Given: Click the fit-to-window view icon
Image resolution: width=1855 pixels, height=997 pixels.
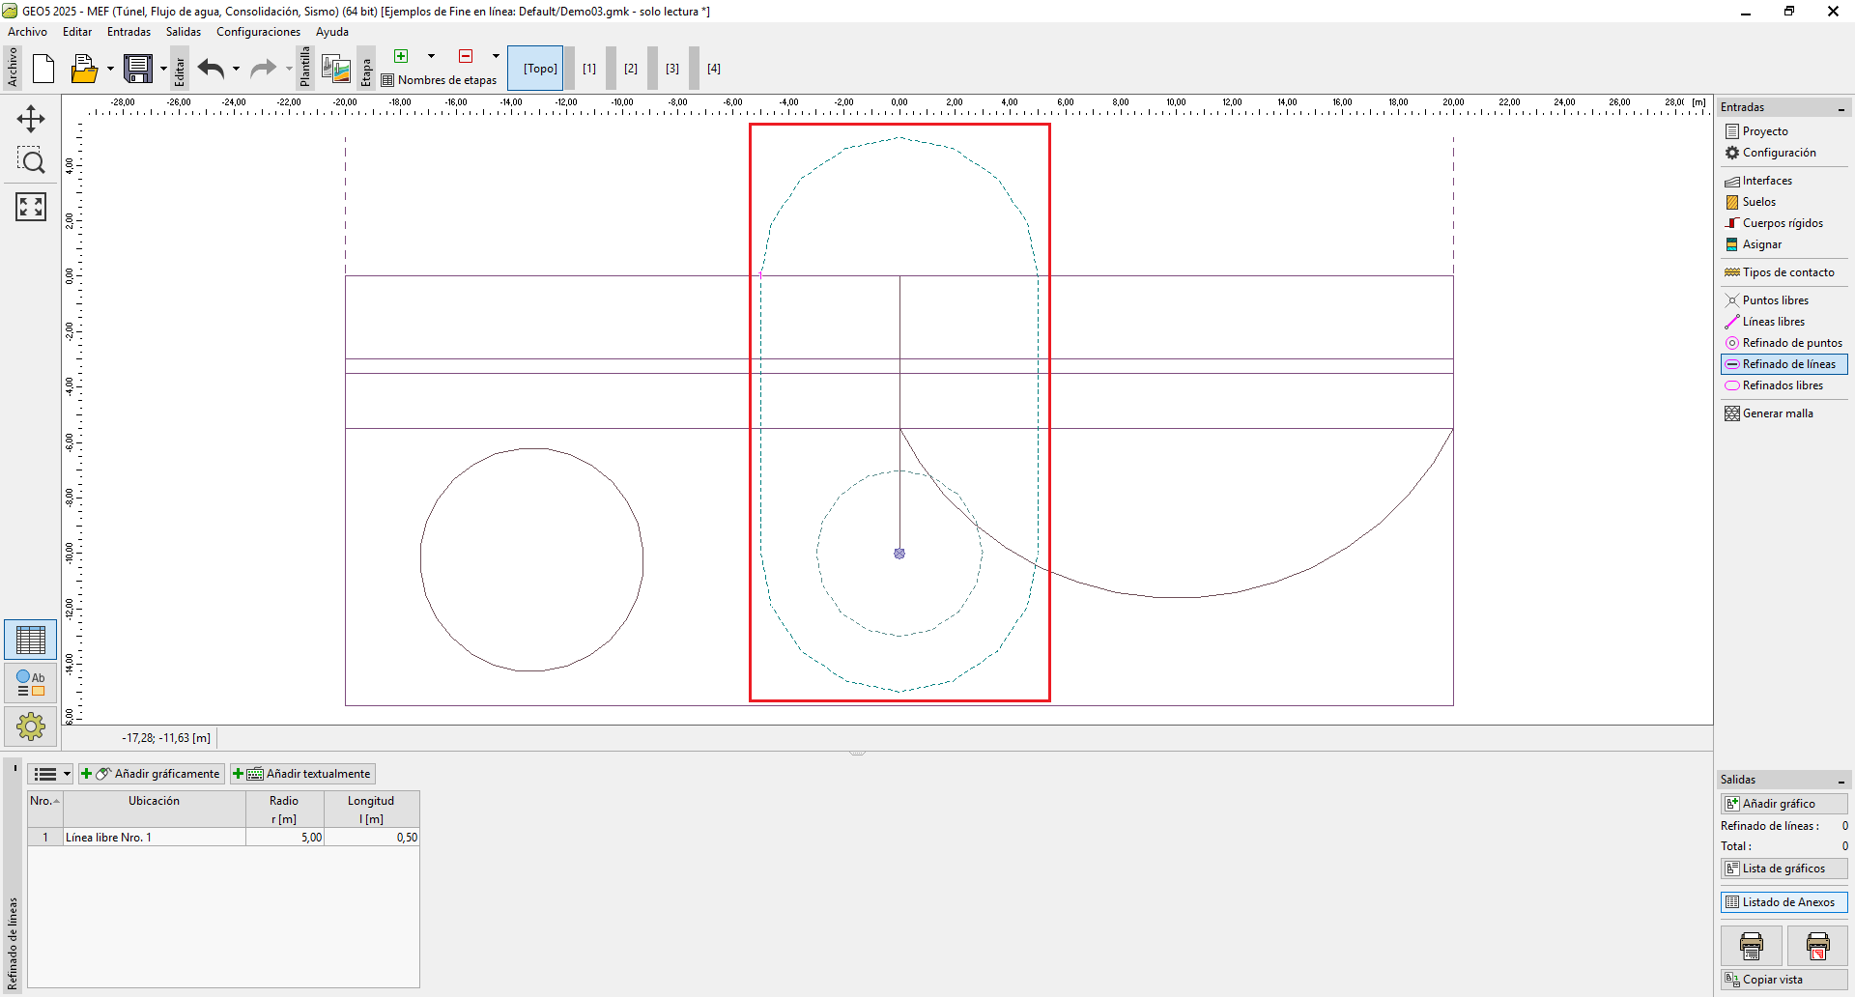Looking at the screenshot, I should tap(31, 206).
